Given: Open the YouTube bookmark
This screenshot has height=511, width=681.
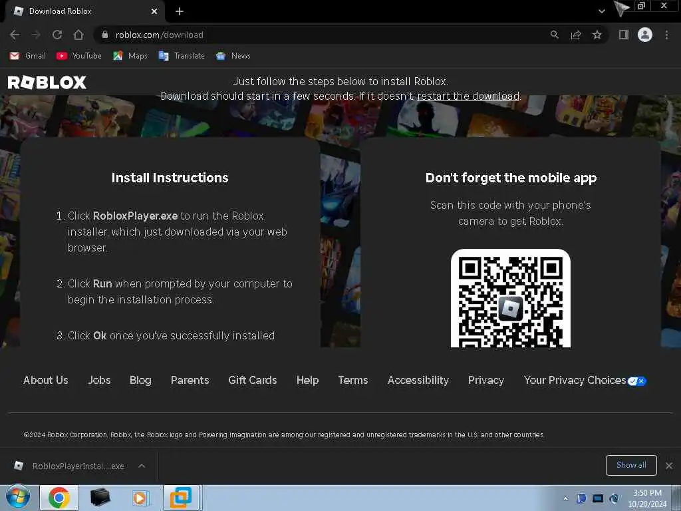Looking at the screenshot, I should click(x=79, y=56).
